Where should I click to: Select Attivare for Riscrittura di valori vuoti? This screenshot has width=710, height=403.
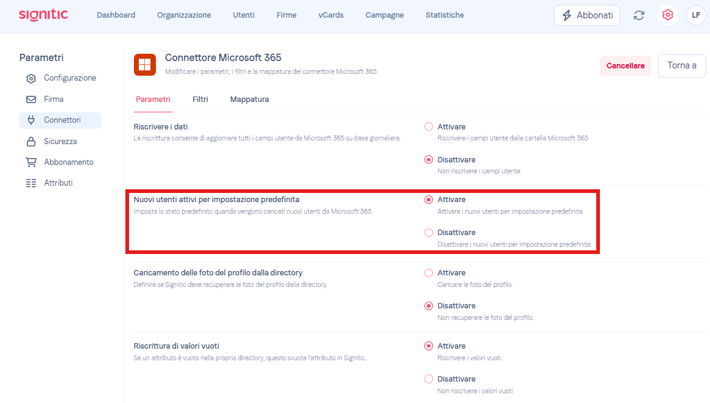pyautogui.click(x=428, y=346)
